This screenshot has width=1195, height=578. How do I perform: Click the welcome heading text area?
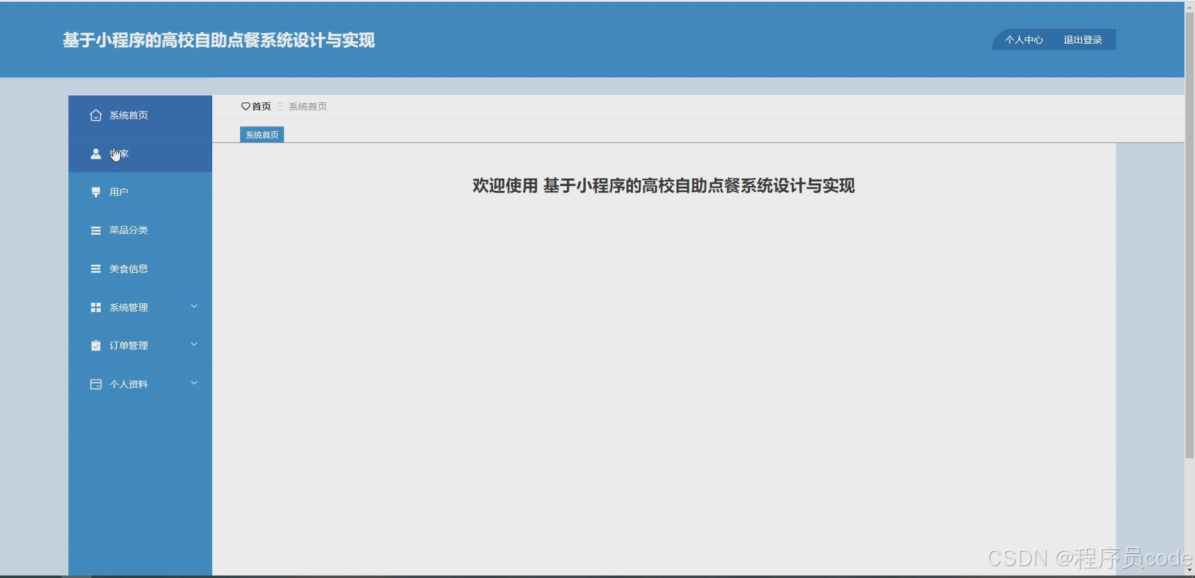[663, 186]
